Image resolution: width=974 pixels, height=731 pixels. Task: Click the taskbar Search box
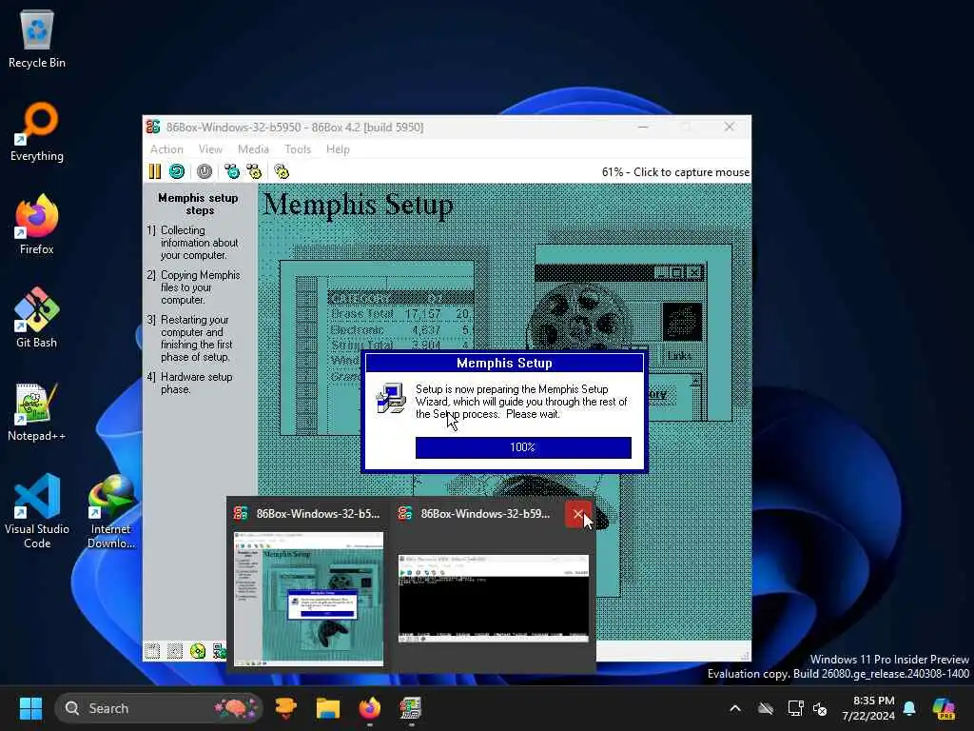(x=159, y=708)
